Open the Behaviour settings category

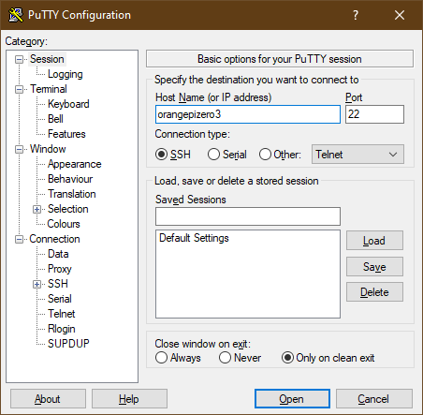[x=70, y=179]
